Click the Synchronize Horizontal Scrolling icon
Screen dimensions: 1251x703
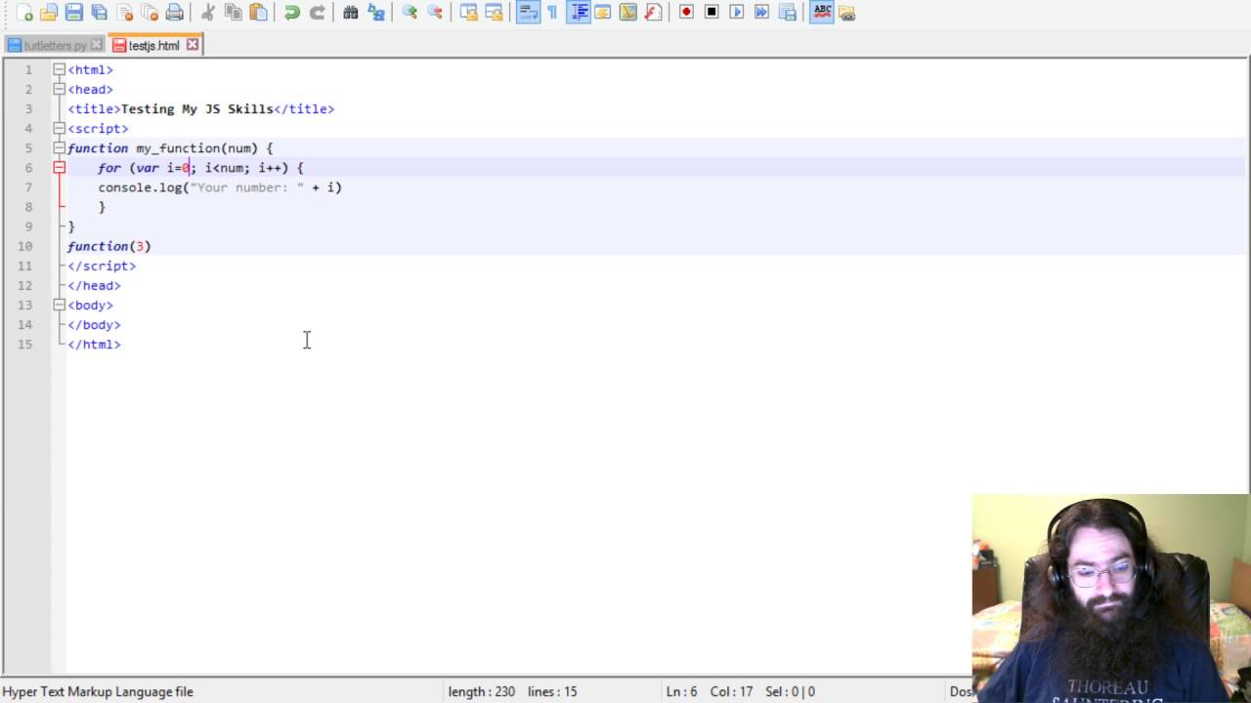coord(495,13)
